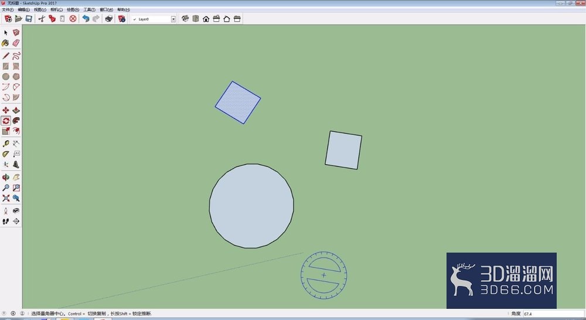Select the arrow Select tool
Image resolution: width=586 pixels, height=320 pixels.
coord(6,33)
